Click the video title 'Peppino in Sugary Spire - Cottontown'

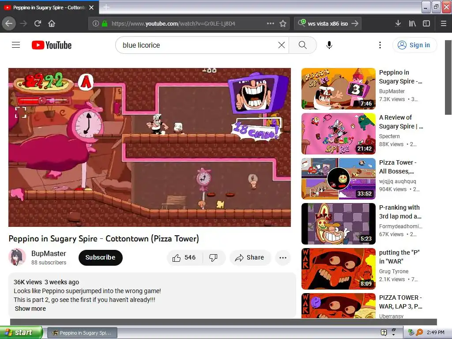tap(104, 238)
